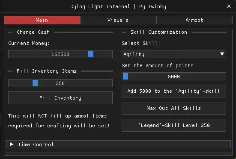
Task: Expand the Time Control section
Action: (x=118, y=144)
